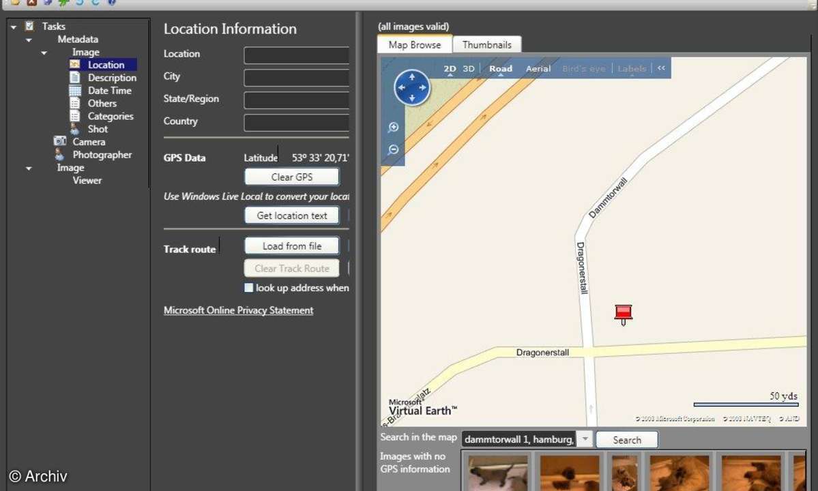Viewport: 818px width, 491px height.
Task: Collapse the Tasks tree node
Action: pos(14,27)
